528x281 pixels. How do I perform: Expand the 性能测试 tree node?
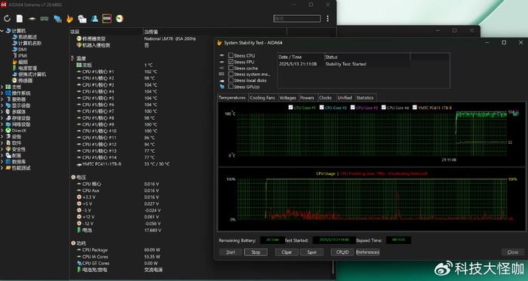pyautogui.click(x=2, y=168)
